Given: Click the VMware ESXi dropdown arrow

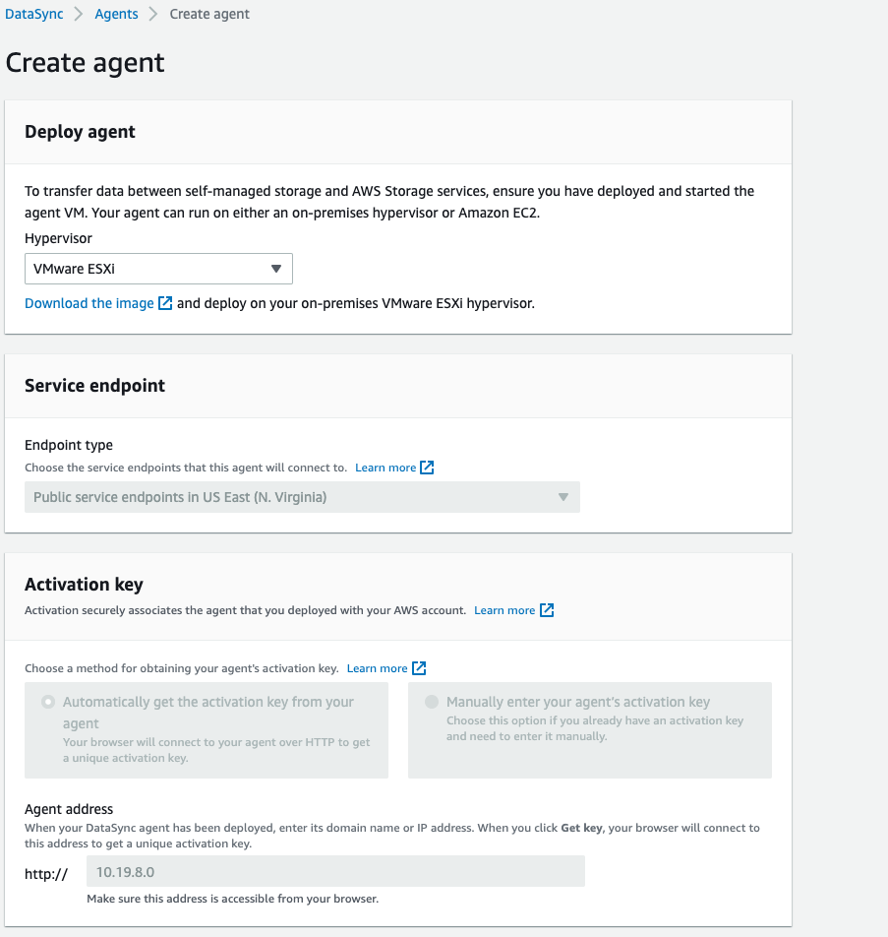Looking at the screenshot, I should (278, 268).
